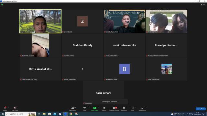Open the Windows Start menu

pos(3,114)
